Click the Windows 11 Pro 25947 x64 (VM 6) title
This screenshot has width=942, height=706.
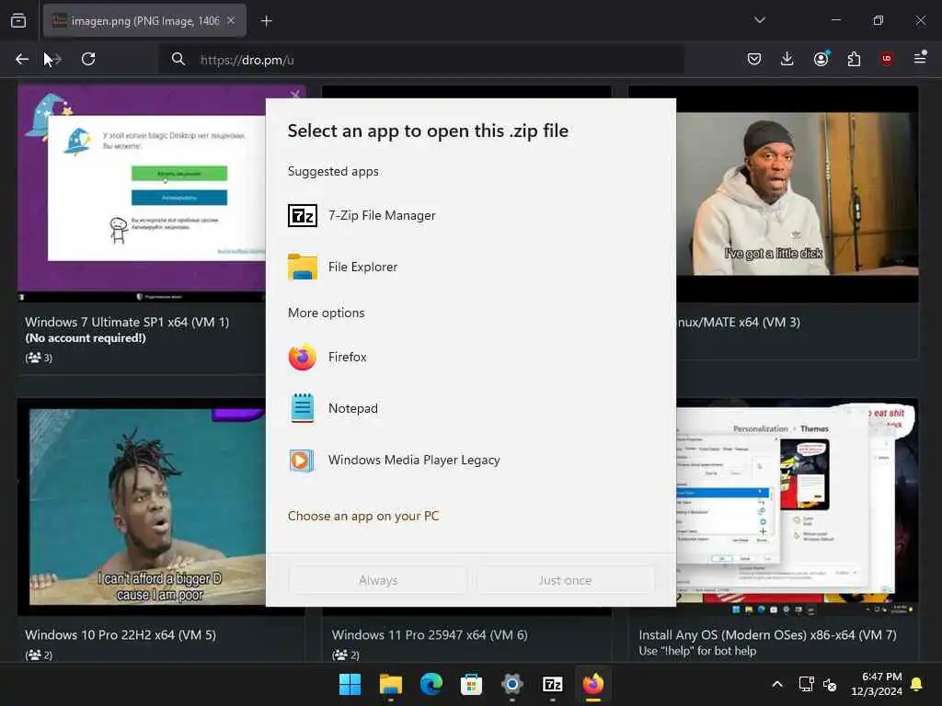pos(430,635)
